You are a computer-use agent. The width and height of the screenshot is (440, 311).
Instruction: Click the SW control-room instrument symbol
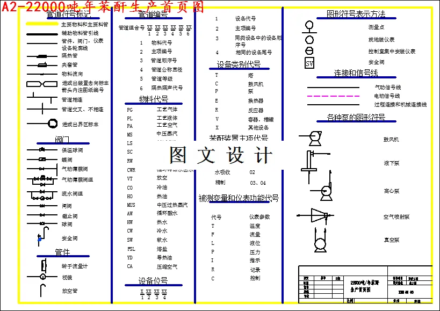(309, 63)
